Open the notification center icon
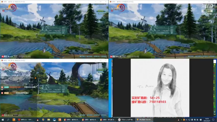 click(x=213, y=120)
